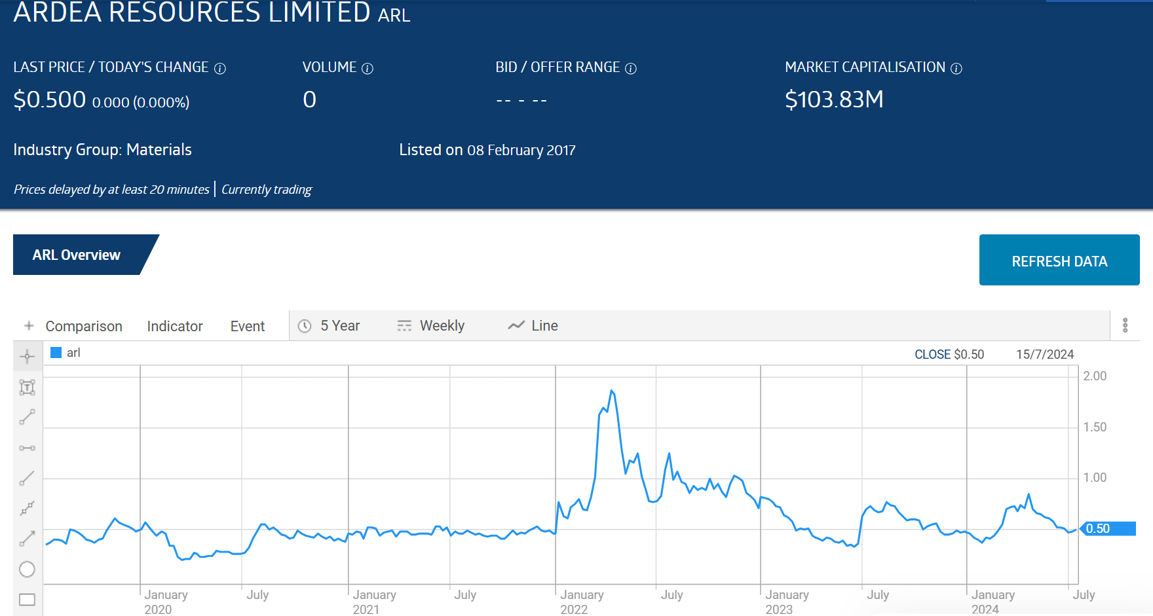Click info icon beside Market Capitalisation
The height and width of the screenshot is (616, 1153).
pyautogui.click(x=956, y=68)
